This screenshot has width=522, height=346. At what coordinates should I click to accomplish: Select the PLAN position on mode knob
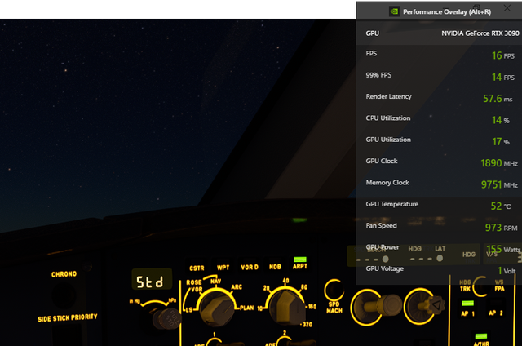[x=246, y=308]
